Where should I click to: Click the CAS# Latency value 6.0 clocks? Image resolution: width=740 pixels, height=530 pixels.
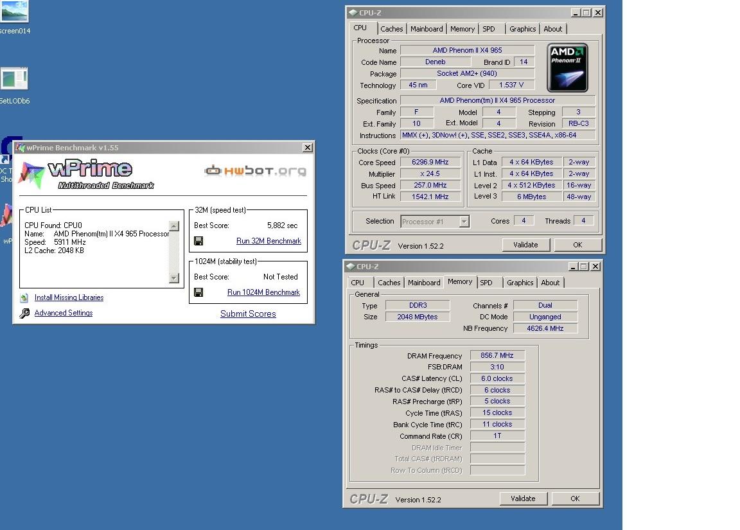497,378
